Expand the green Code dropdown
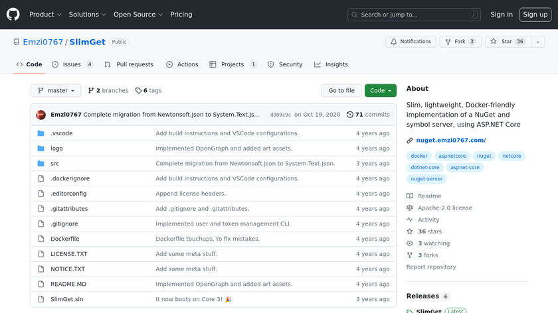 click(x=381, y=91)
